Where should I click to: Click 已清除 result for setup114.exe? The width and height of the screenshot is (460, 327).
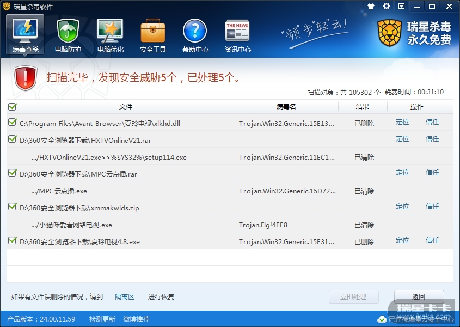(x=364, y=157)
